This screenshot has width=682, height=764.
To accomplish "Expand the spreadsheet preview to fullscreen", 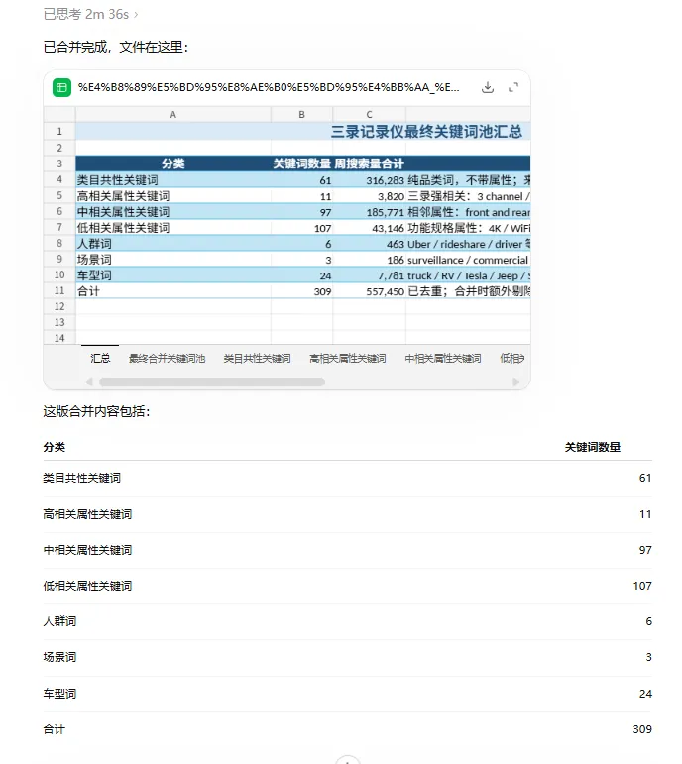I will click(x=513, y=88).
